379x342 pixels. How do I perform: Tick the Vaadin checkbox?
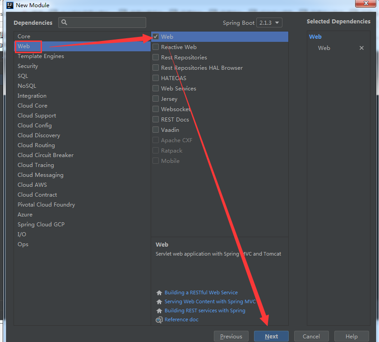click(156, 130)
